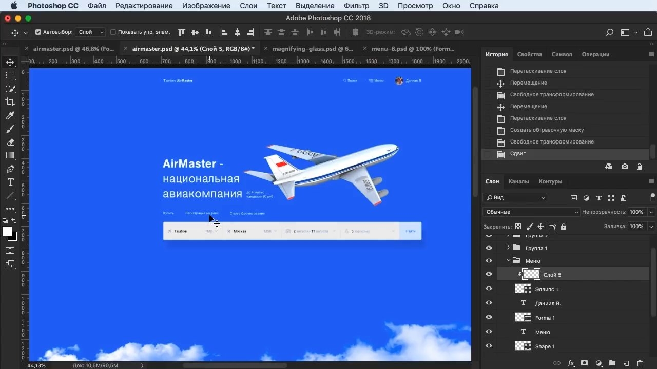This screenshot has height=369, width=657.
Task: Delete current history state with trash icon
Action: (639, 167)
